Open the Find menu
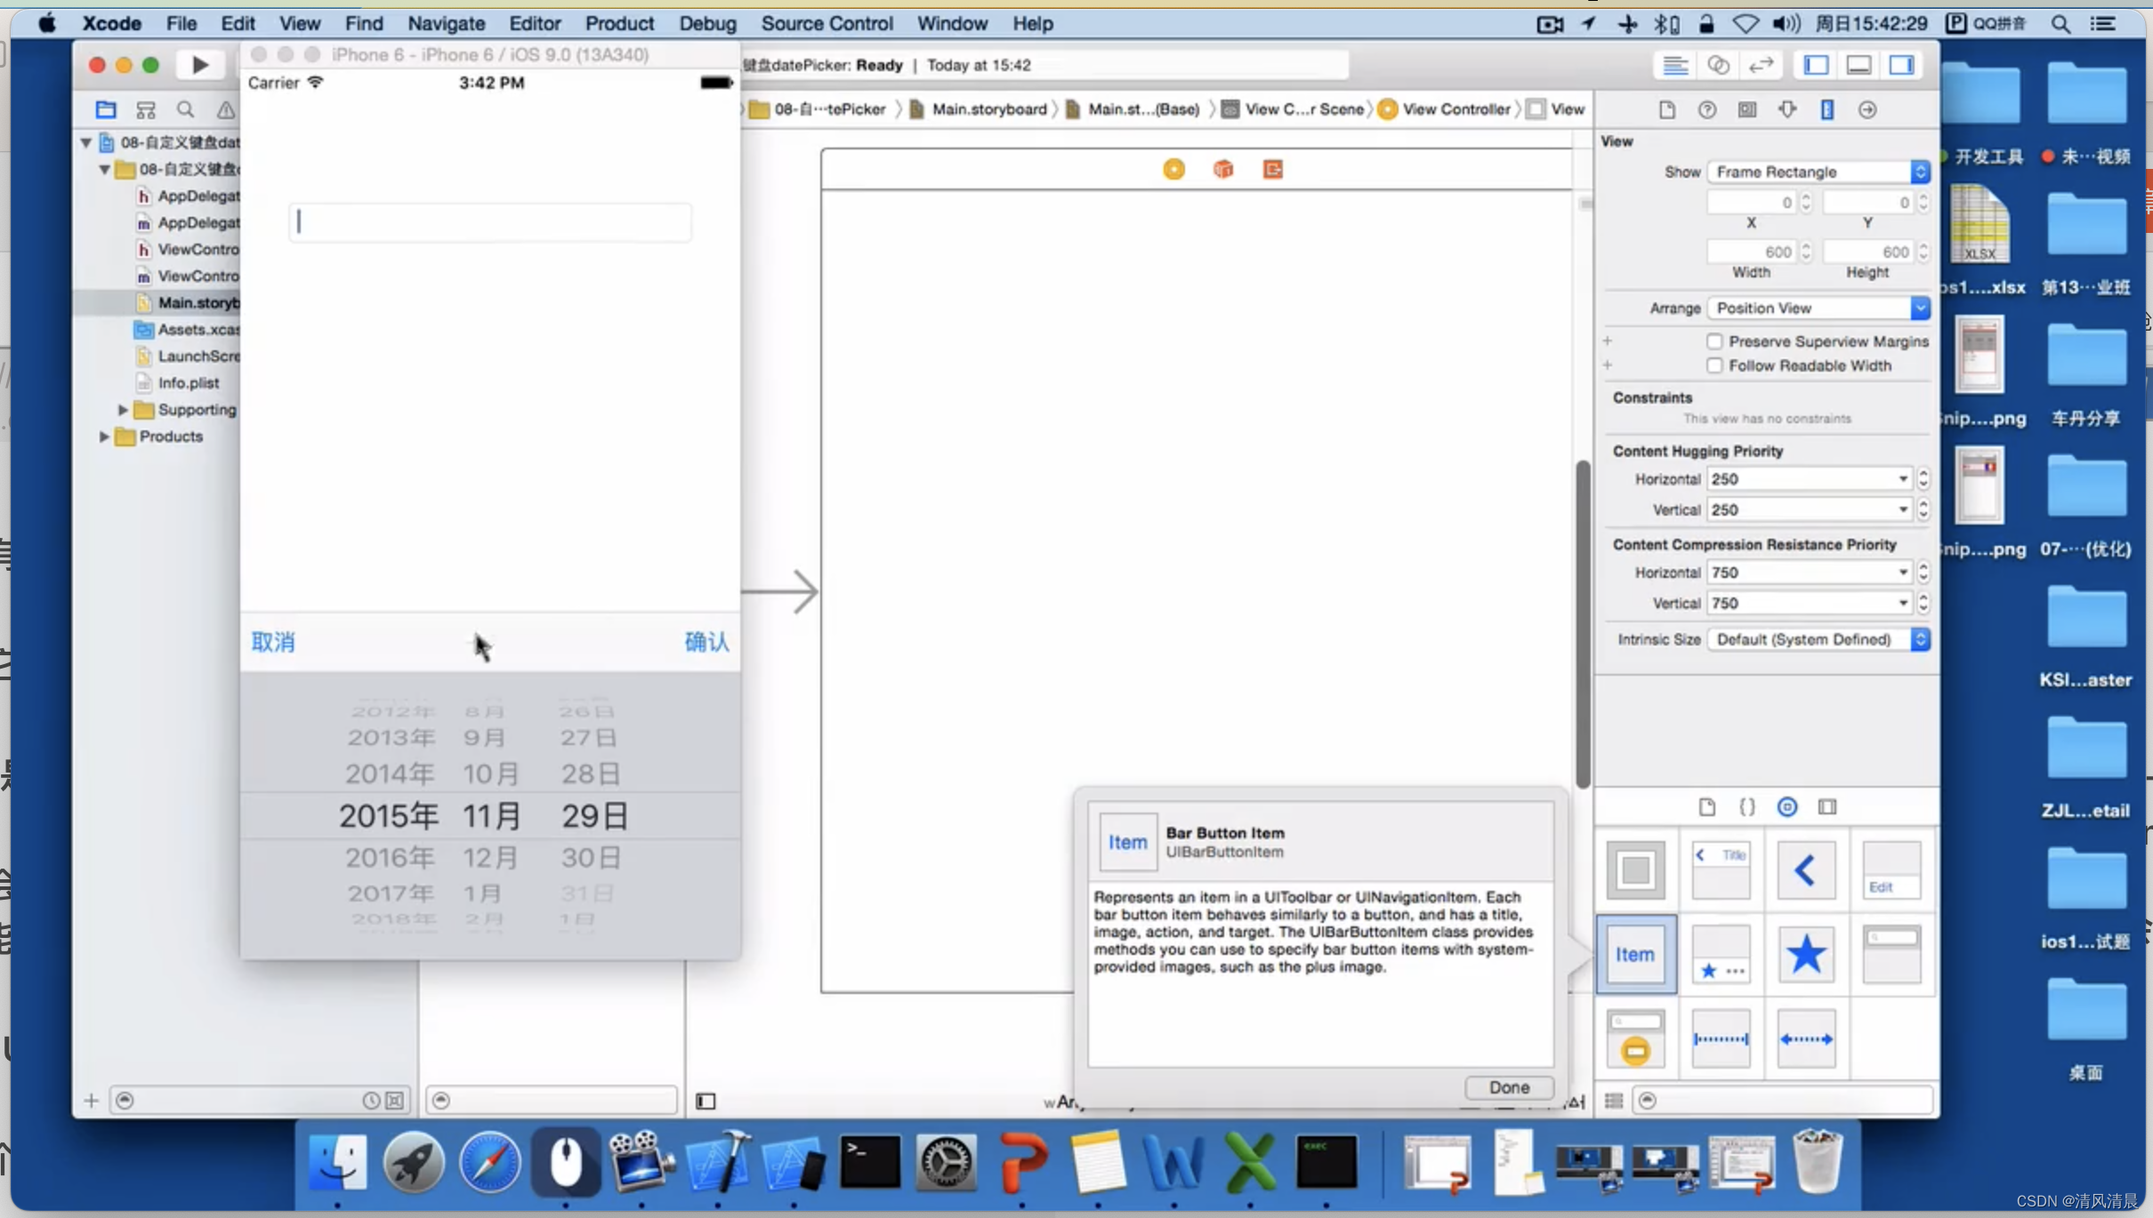This screenshot has height=1218, width=2153. point(364,23)
